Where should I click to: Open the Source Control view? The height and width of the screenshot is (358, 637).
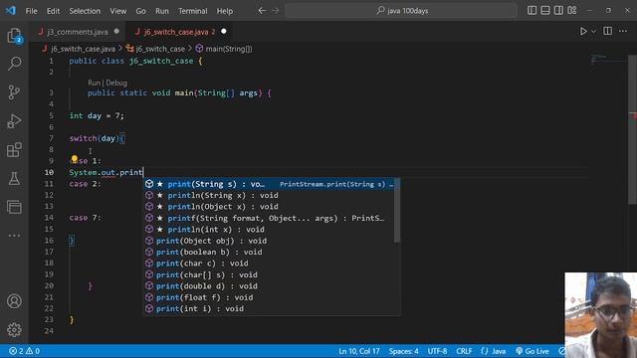coord(14,92)
